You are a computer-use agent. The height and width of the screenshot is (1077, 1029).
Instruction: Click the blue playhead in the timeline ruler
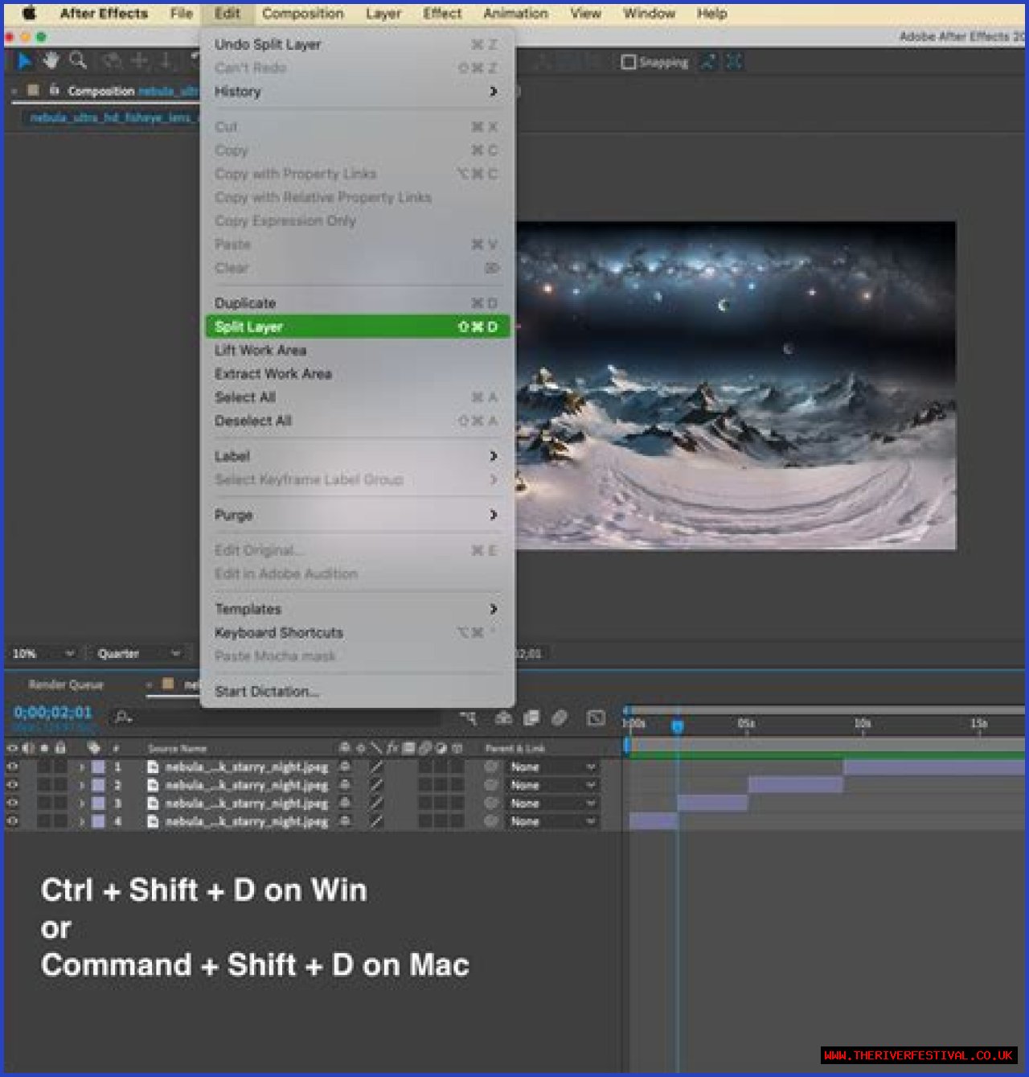coord(678,726)
